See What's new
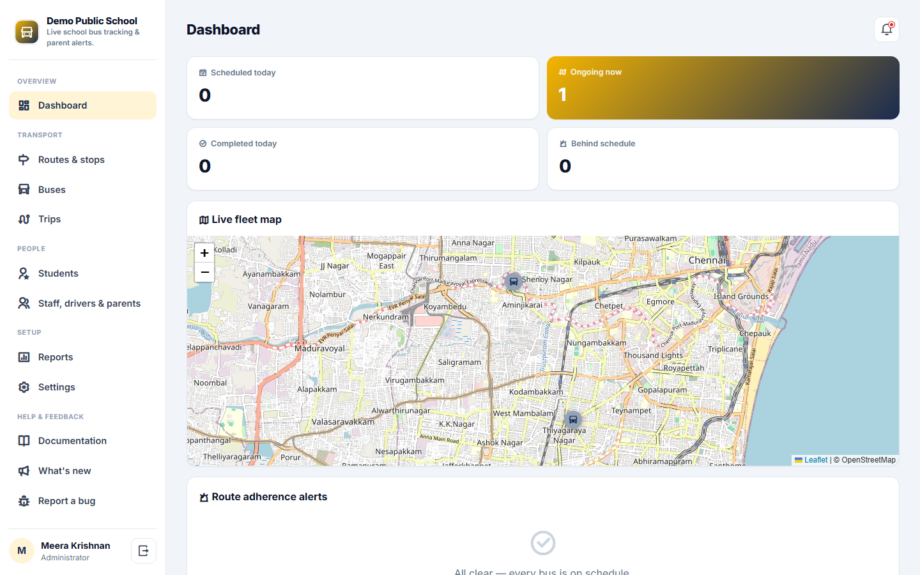Viewport: 920px width, 575px height. pyautogui.click(x=82, y=471)
